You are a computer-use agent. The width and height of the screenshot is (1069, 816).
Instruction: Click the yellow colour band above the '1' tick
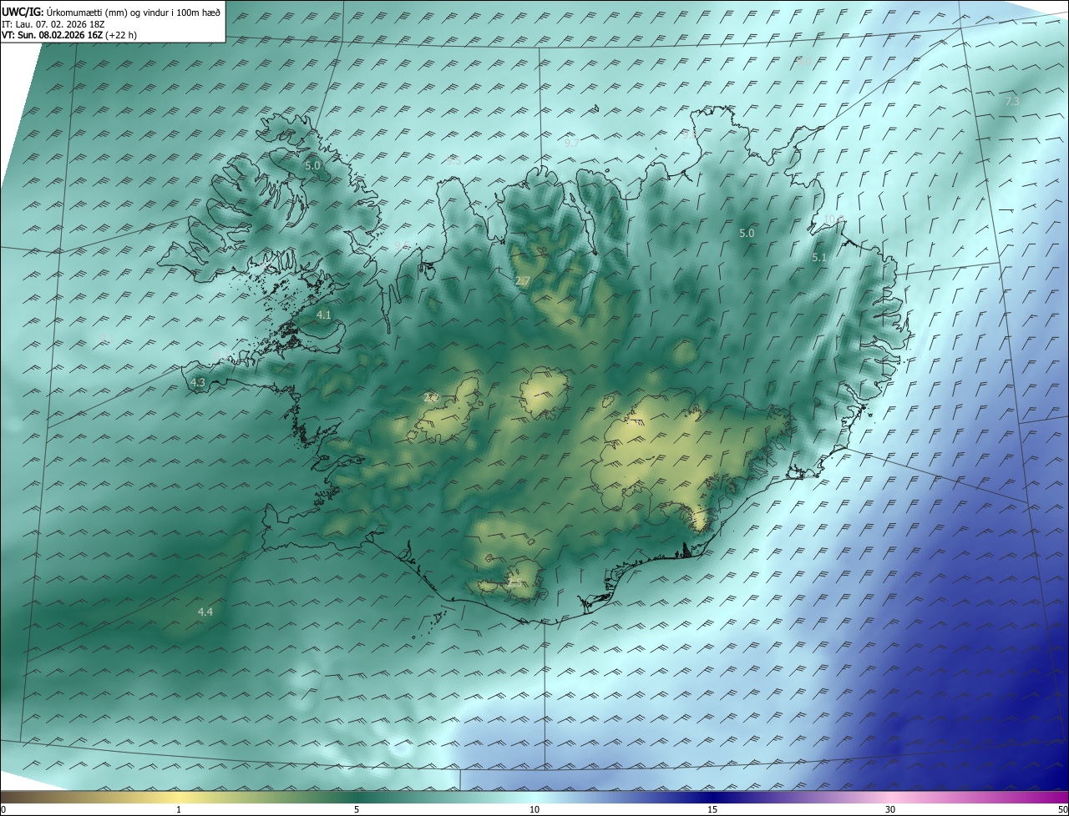point(179,797)
